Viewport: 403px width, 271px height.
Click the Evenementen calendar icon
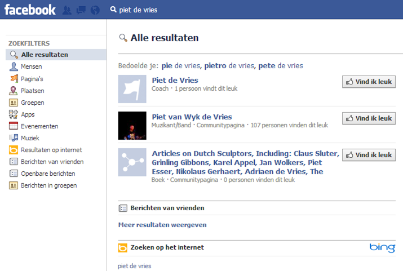14,126
